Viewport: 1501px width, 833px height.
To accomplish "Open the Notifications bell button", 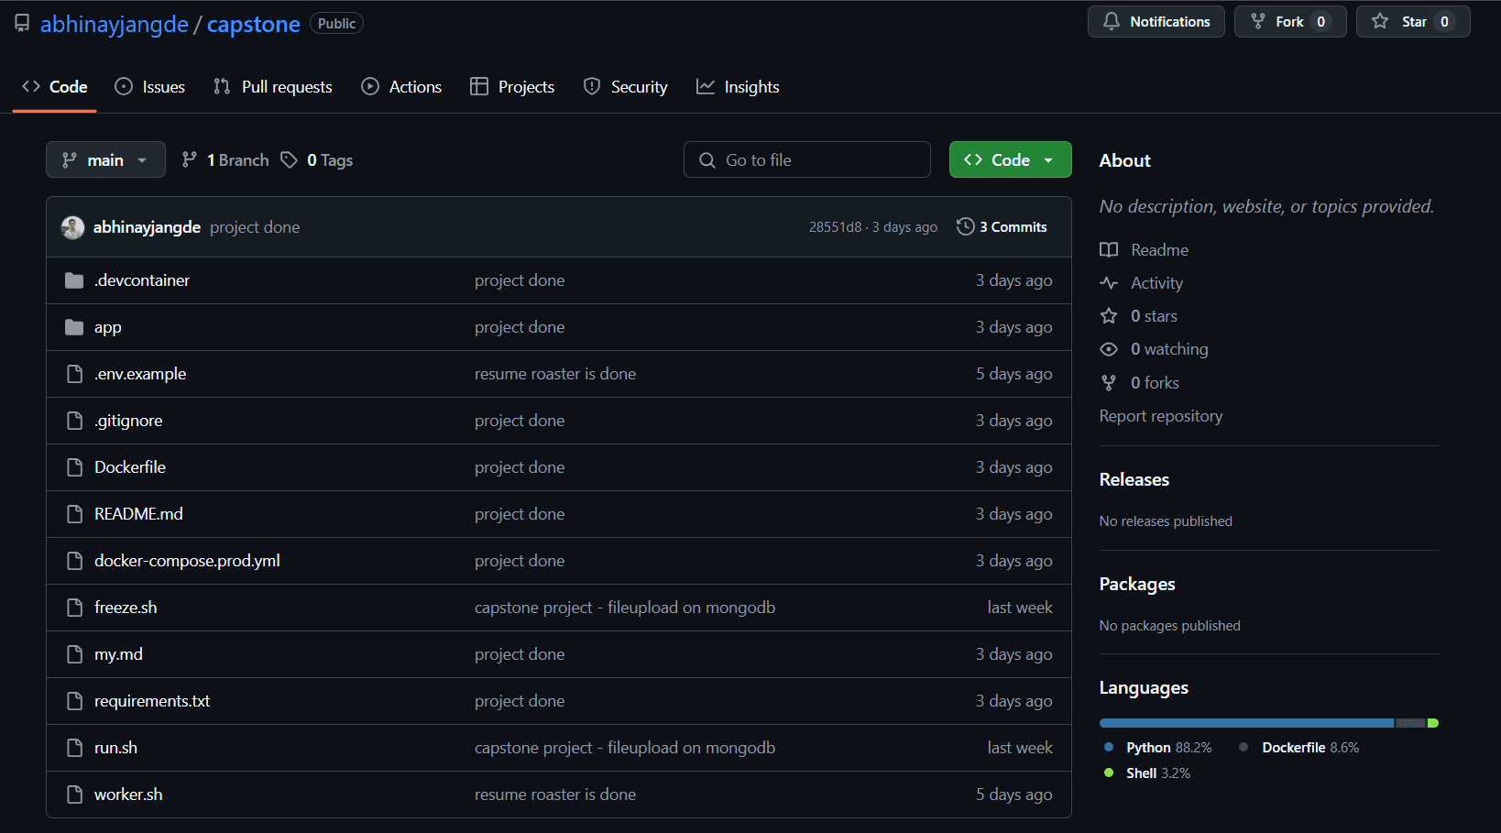I will pos(1156,22).
